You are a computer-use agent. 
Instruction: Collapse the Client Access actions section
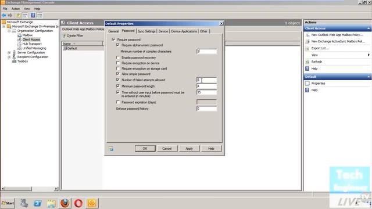pos(369,28)
